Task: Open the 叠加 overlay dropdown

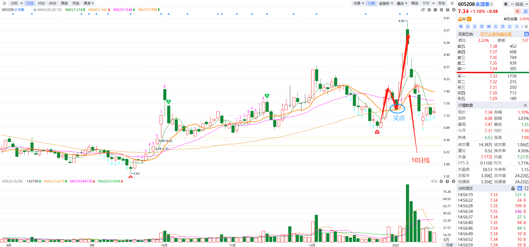Action: [402, 3]
